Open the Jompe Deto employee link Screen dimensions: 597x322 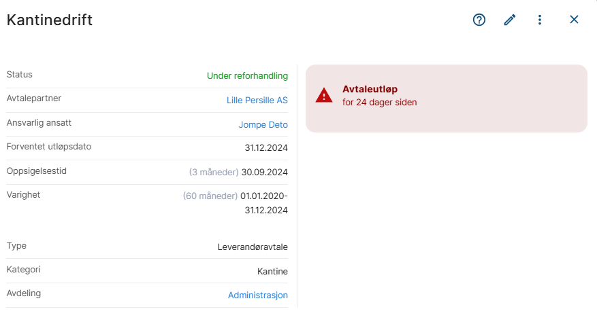click(x=263, y=125)
